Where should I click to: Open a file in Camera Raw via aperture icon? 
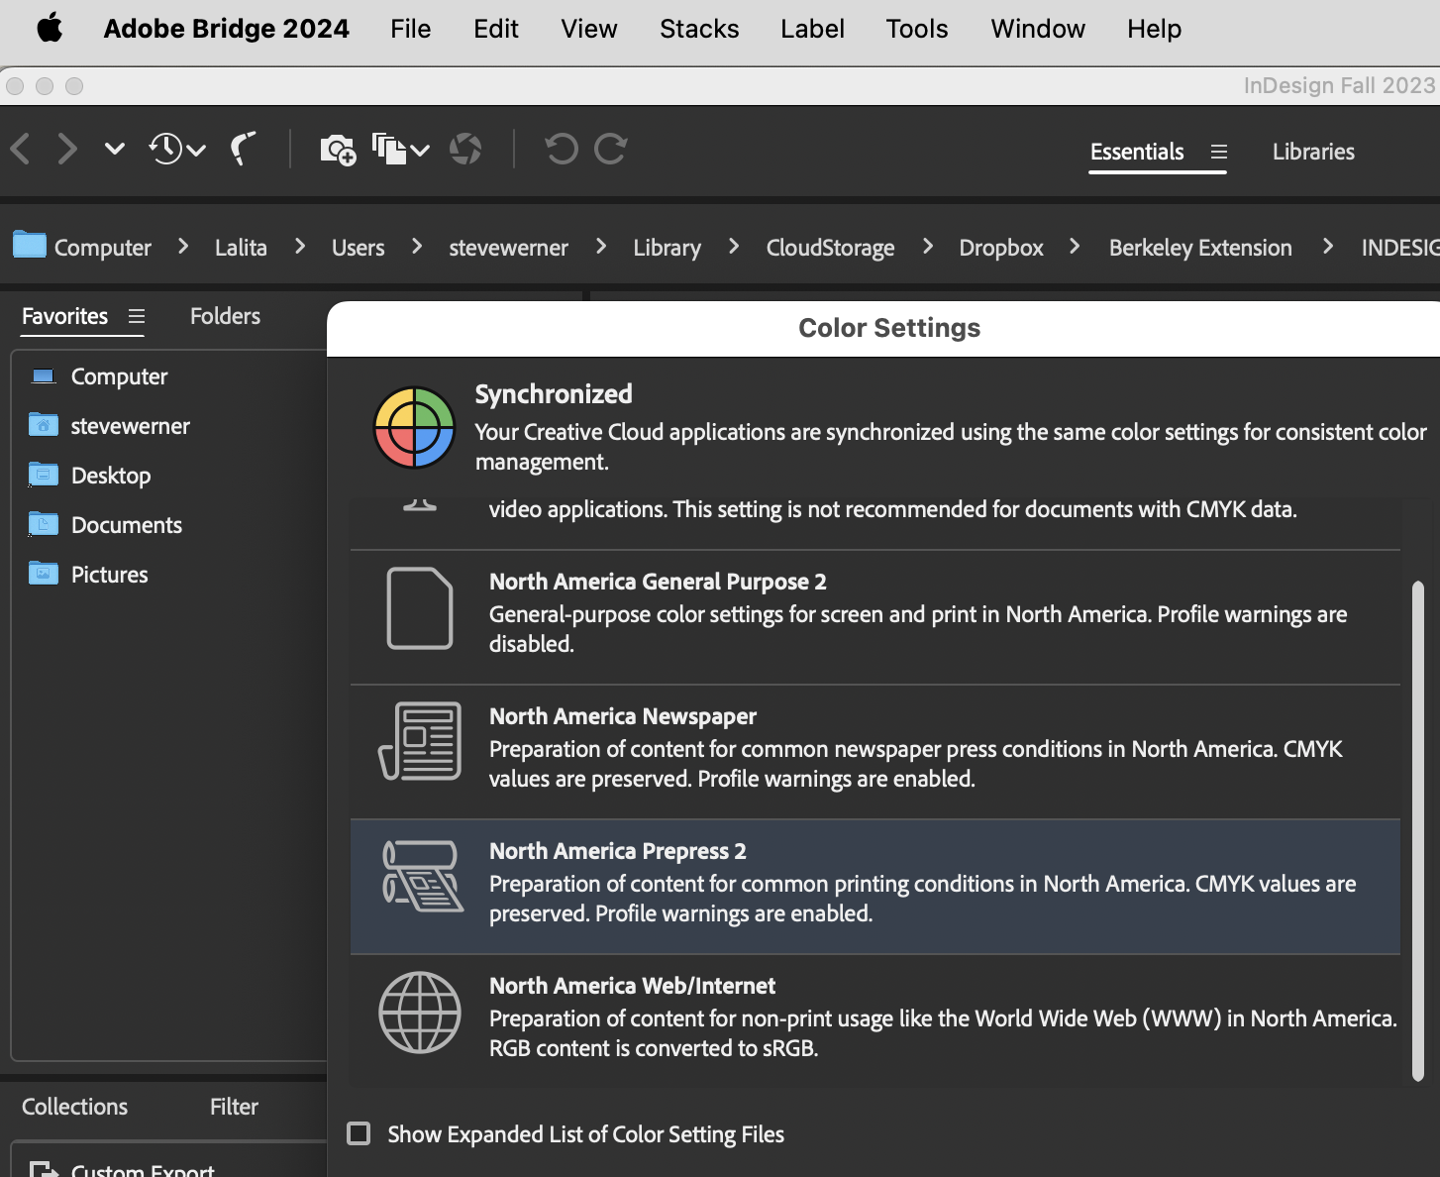(465, 149)
